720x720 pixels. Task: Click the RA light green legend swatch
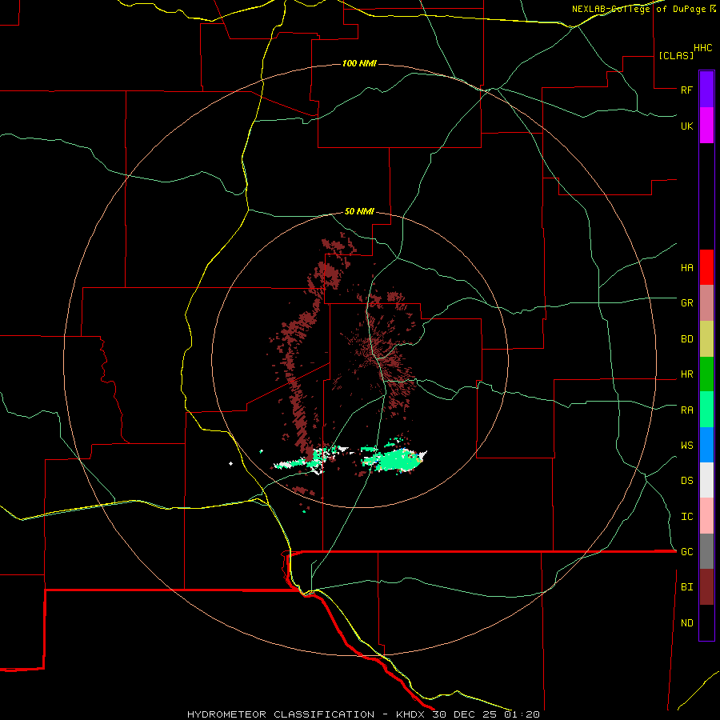point(706,410)
